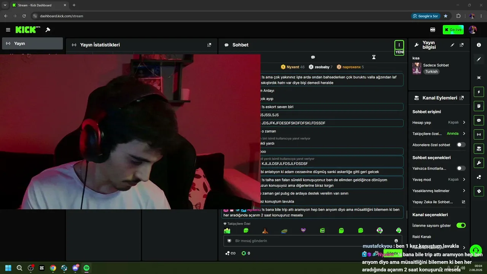487x274 pixels.
Task: Open the monitor icon next to Go live
Action: [x=433, y=30]
